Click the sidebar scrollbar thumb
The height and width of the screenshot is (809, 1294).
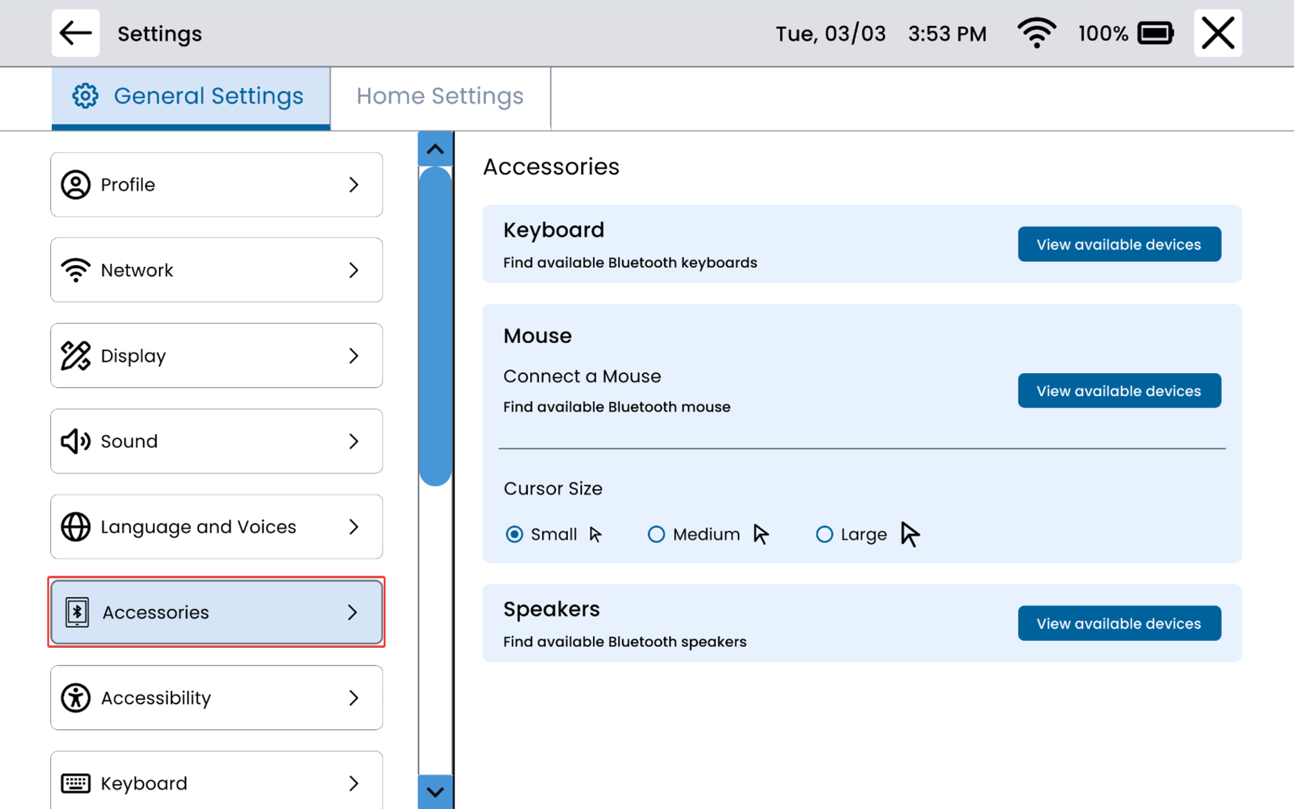click(435, 326)
